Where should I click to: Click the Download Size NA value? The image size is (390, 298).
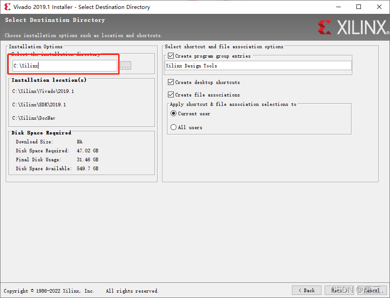(x=80, y=142)
